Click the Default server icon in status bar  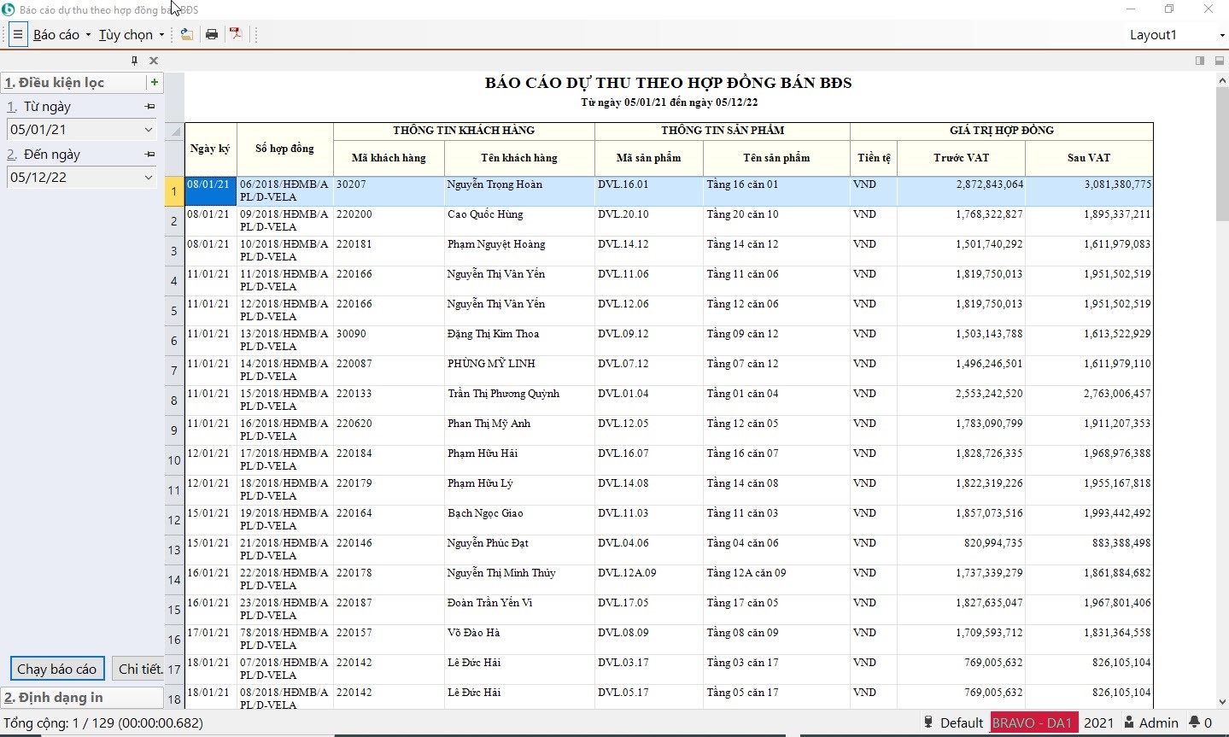coord(928,723)
